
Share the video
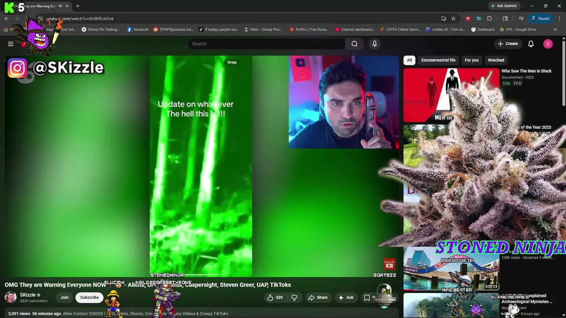click(317, 298)
